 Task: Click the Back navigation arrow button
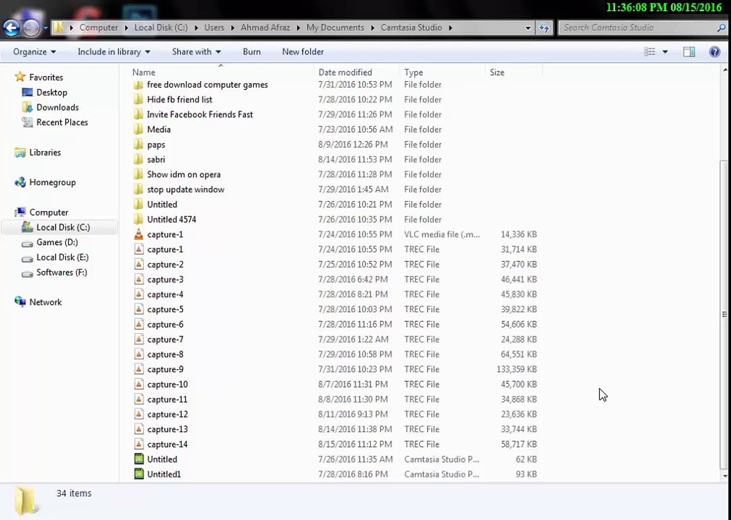point(12,28)
